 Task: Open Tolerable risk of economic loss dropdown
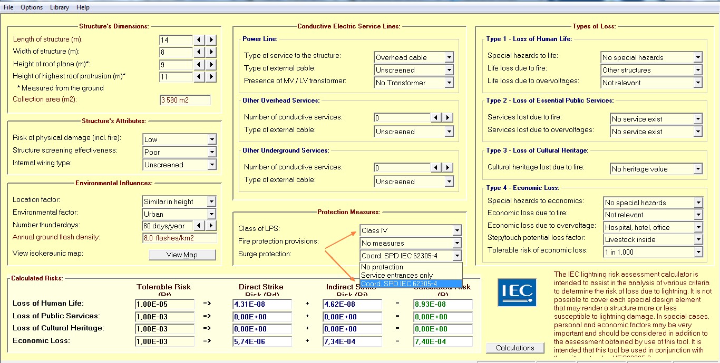(698, 252)
